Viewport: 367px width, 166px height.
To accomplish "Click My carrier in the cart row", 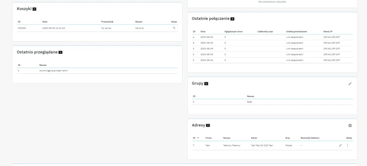I will pos(107,28).
